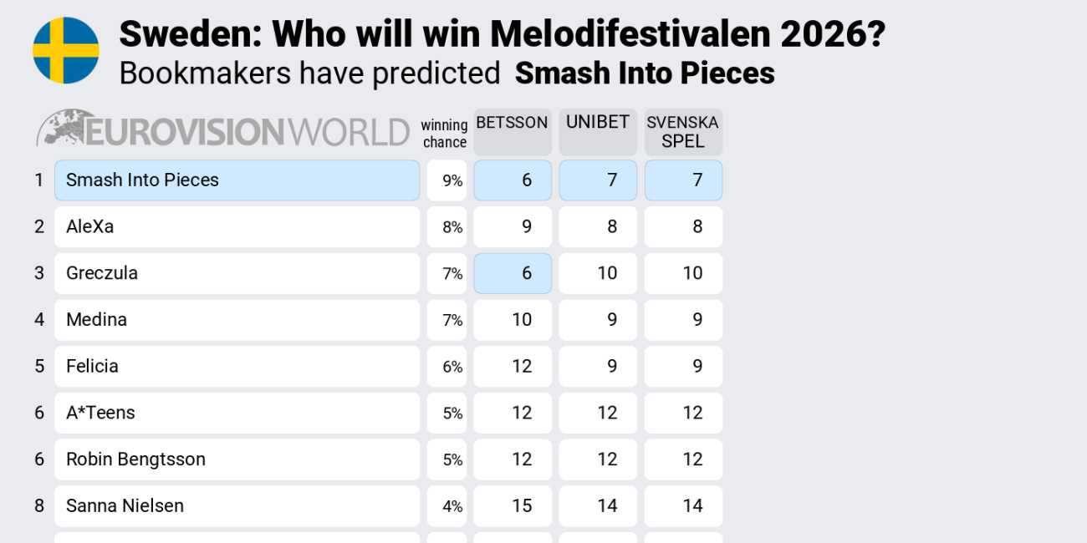Open the Smash Into Pieces entry
The height and width of the screenshot is (543, 1087).
pyautogui.click(x=237, y=180)
